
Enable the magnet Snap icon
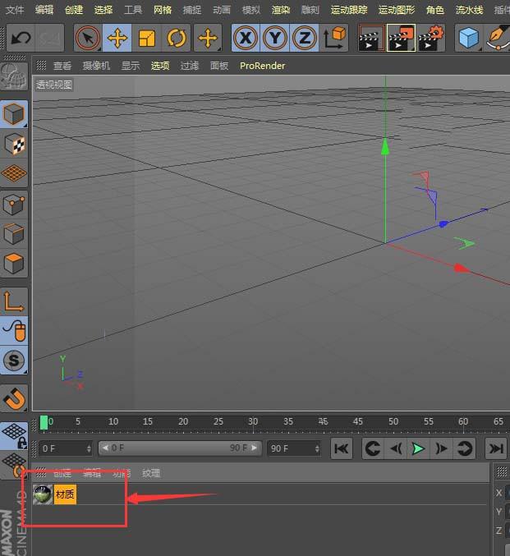14,399
